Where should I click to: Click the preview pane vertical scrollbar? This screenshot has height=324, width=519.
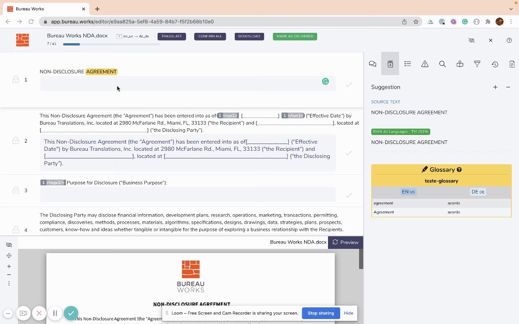click(x=361, y=259)
